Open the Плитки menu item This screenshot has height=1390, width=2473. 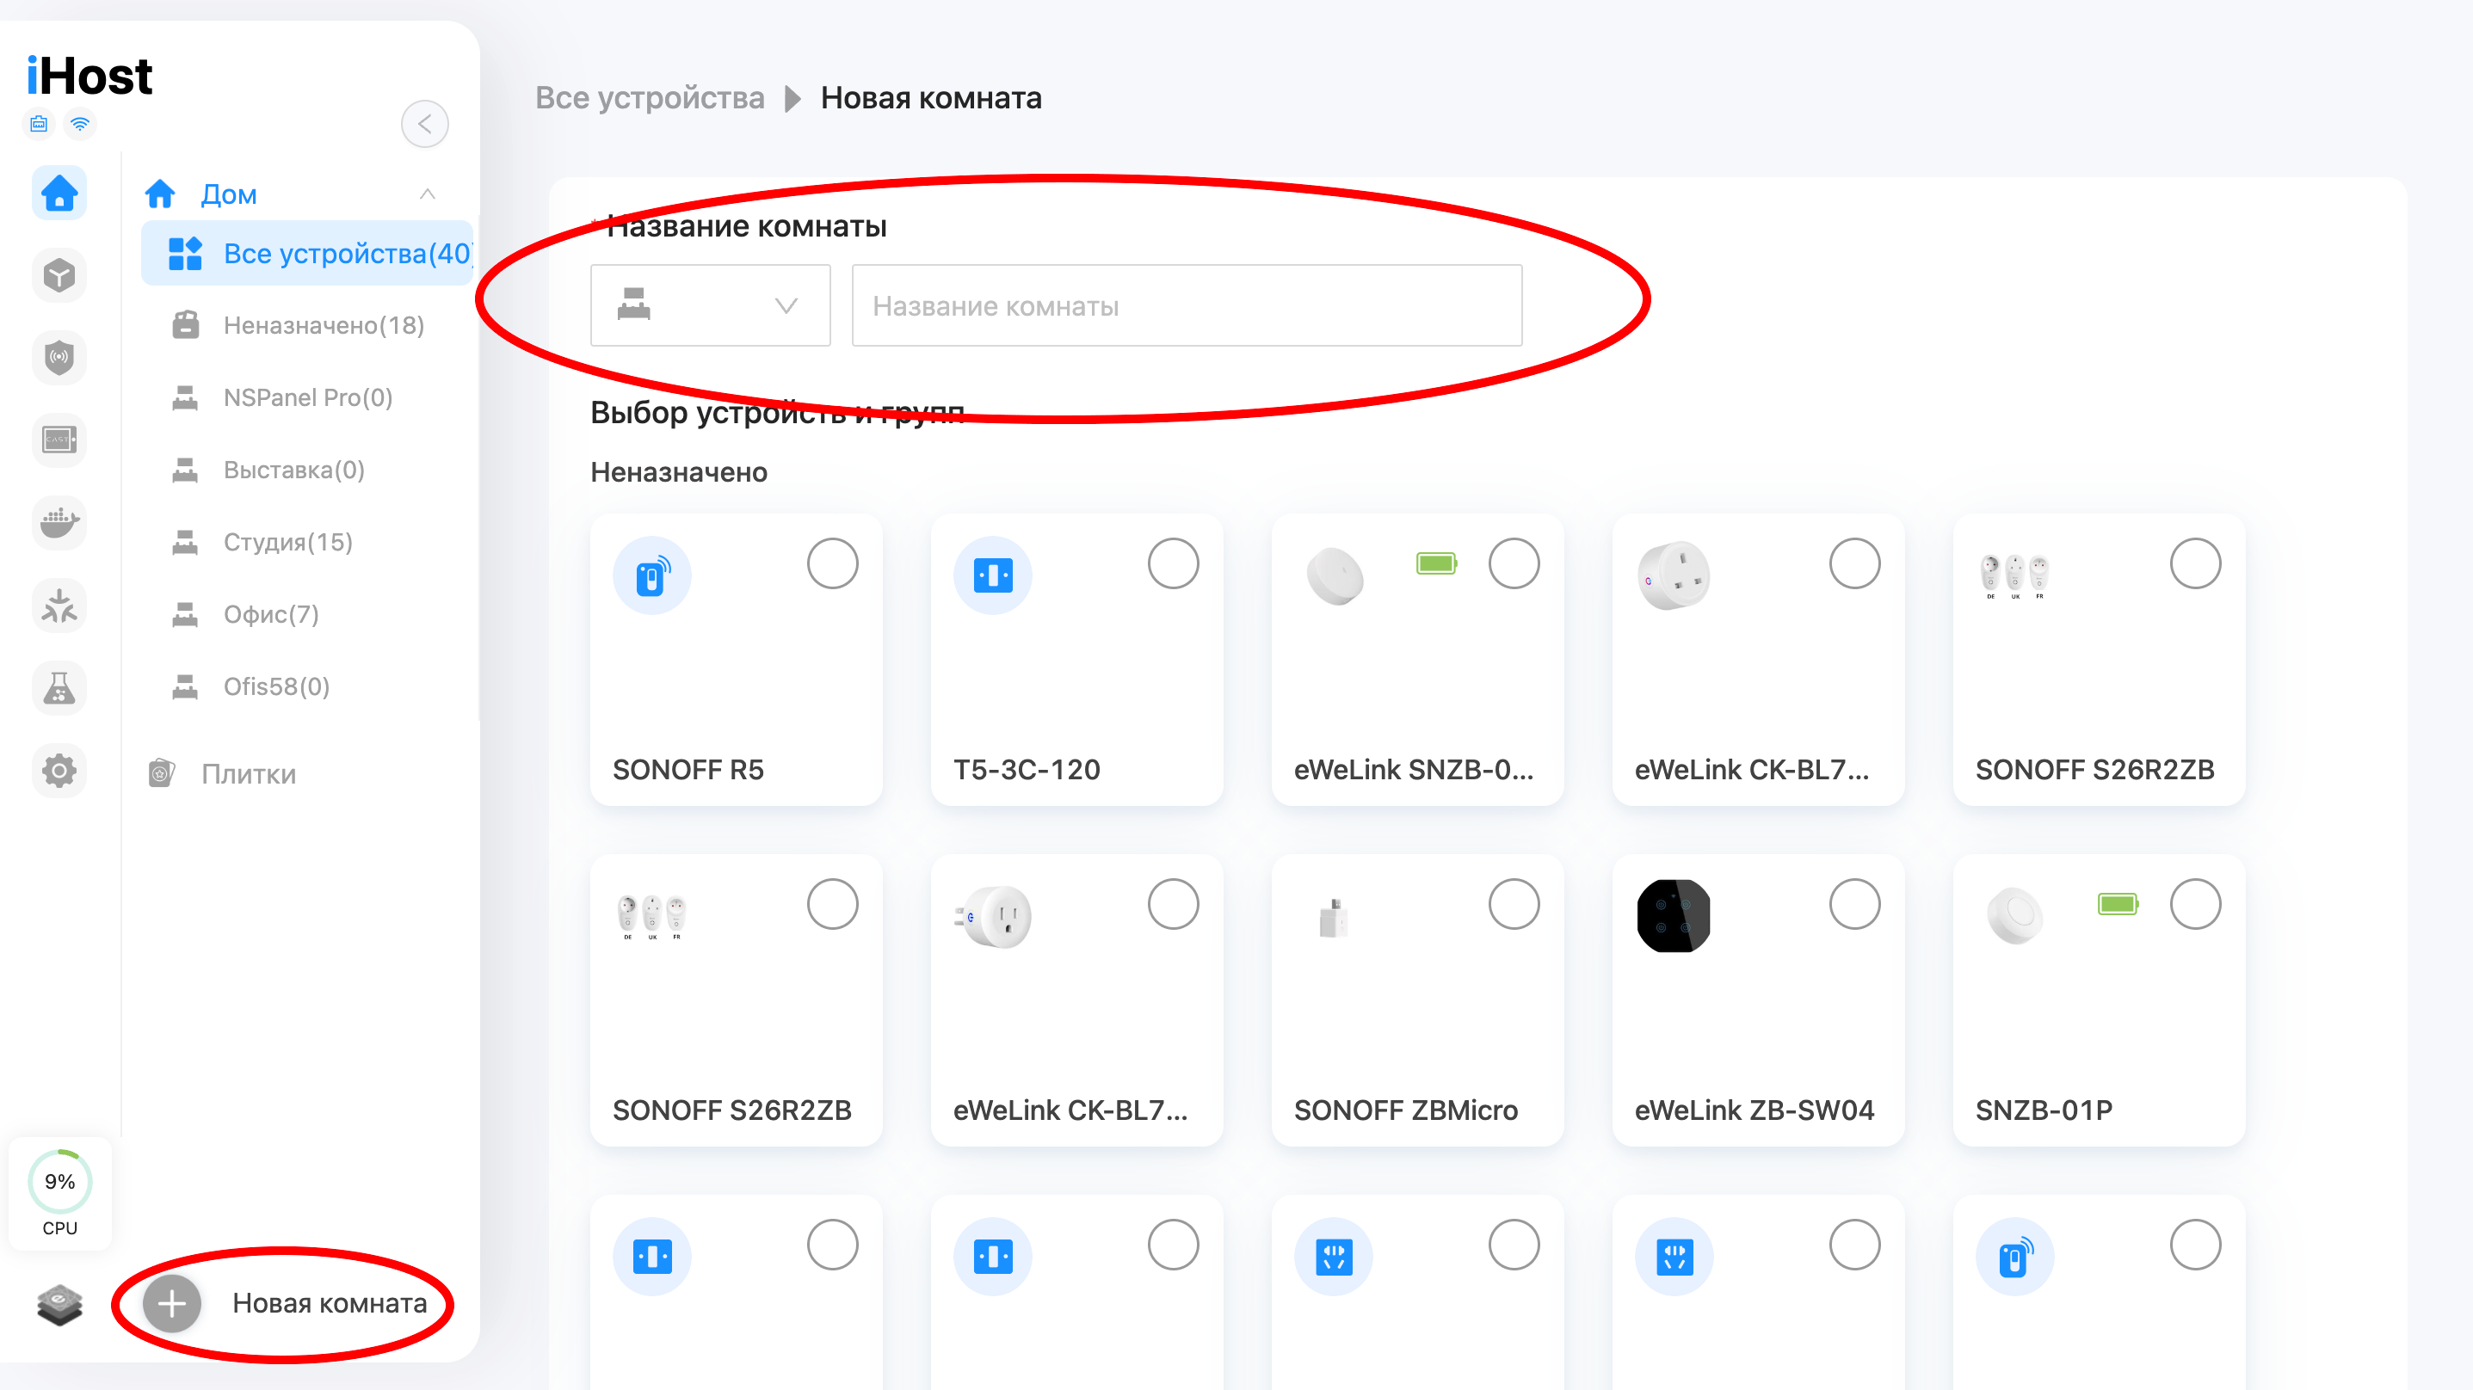tap(249, 774)
